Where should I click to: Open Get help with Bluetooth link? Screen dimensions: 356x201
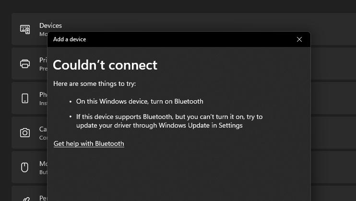[x=89, y=143]
